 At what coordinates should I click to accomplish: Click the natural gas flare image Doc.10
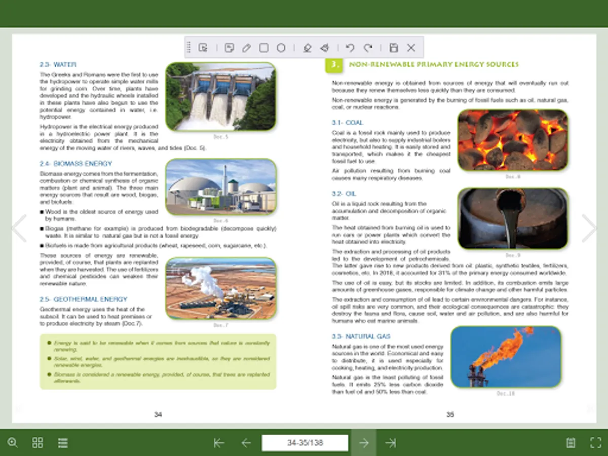(x=506, y=357)
